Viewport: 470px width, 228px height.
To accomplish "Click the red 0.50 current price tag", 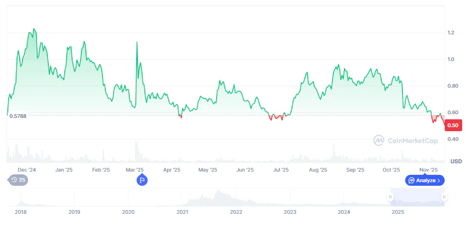I will (x=452, y=126).
